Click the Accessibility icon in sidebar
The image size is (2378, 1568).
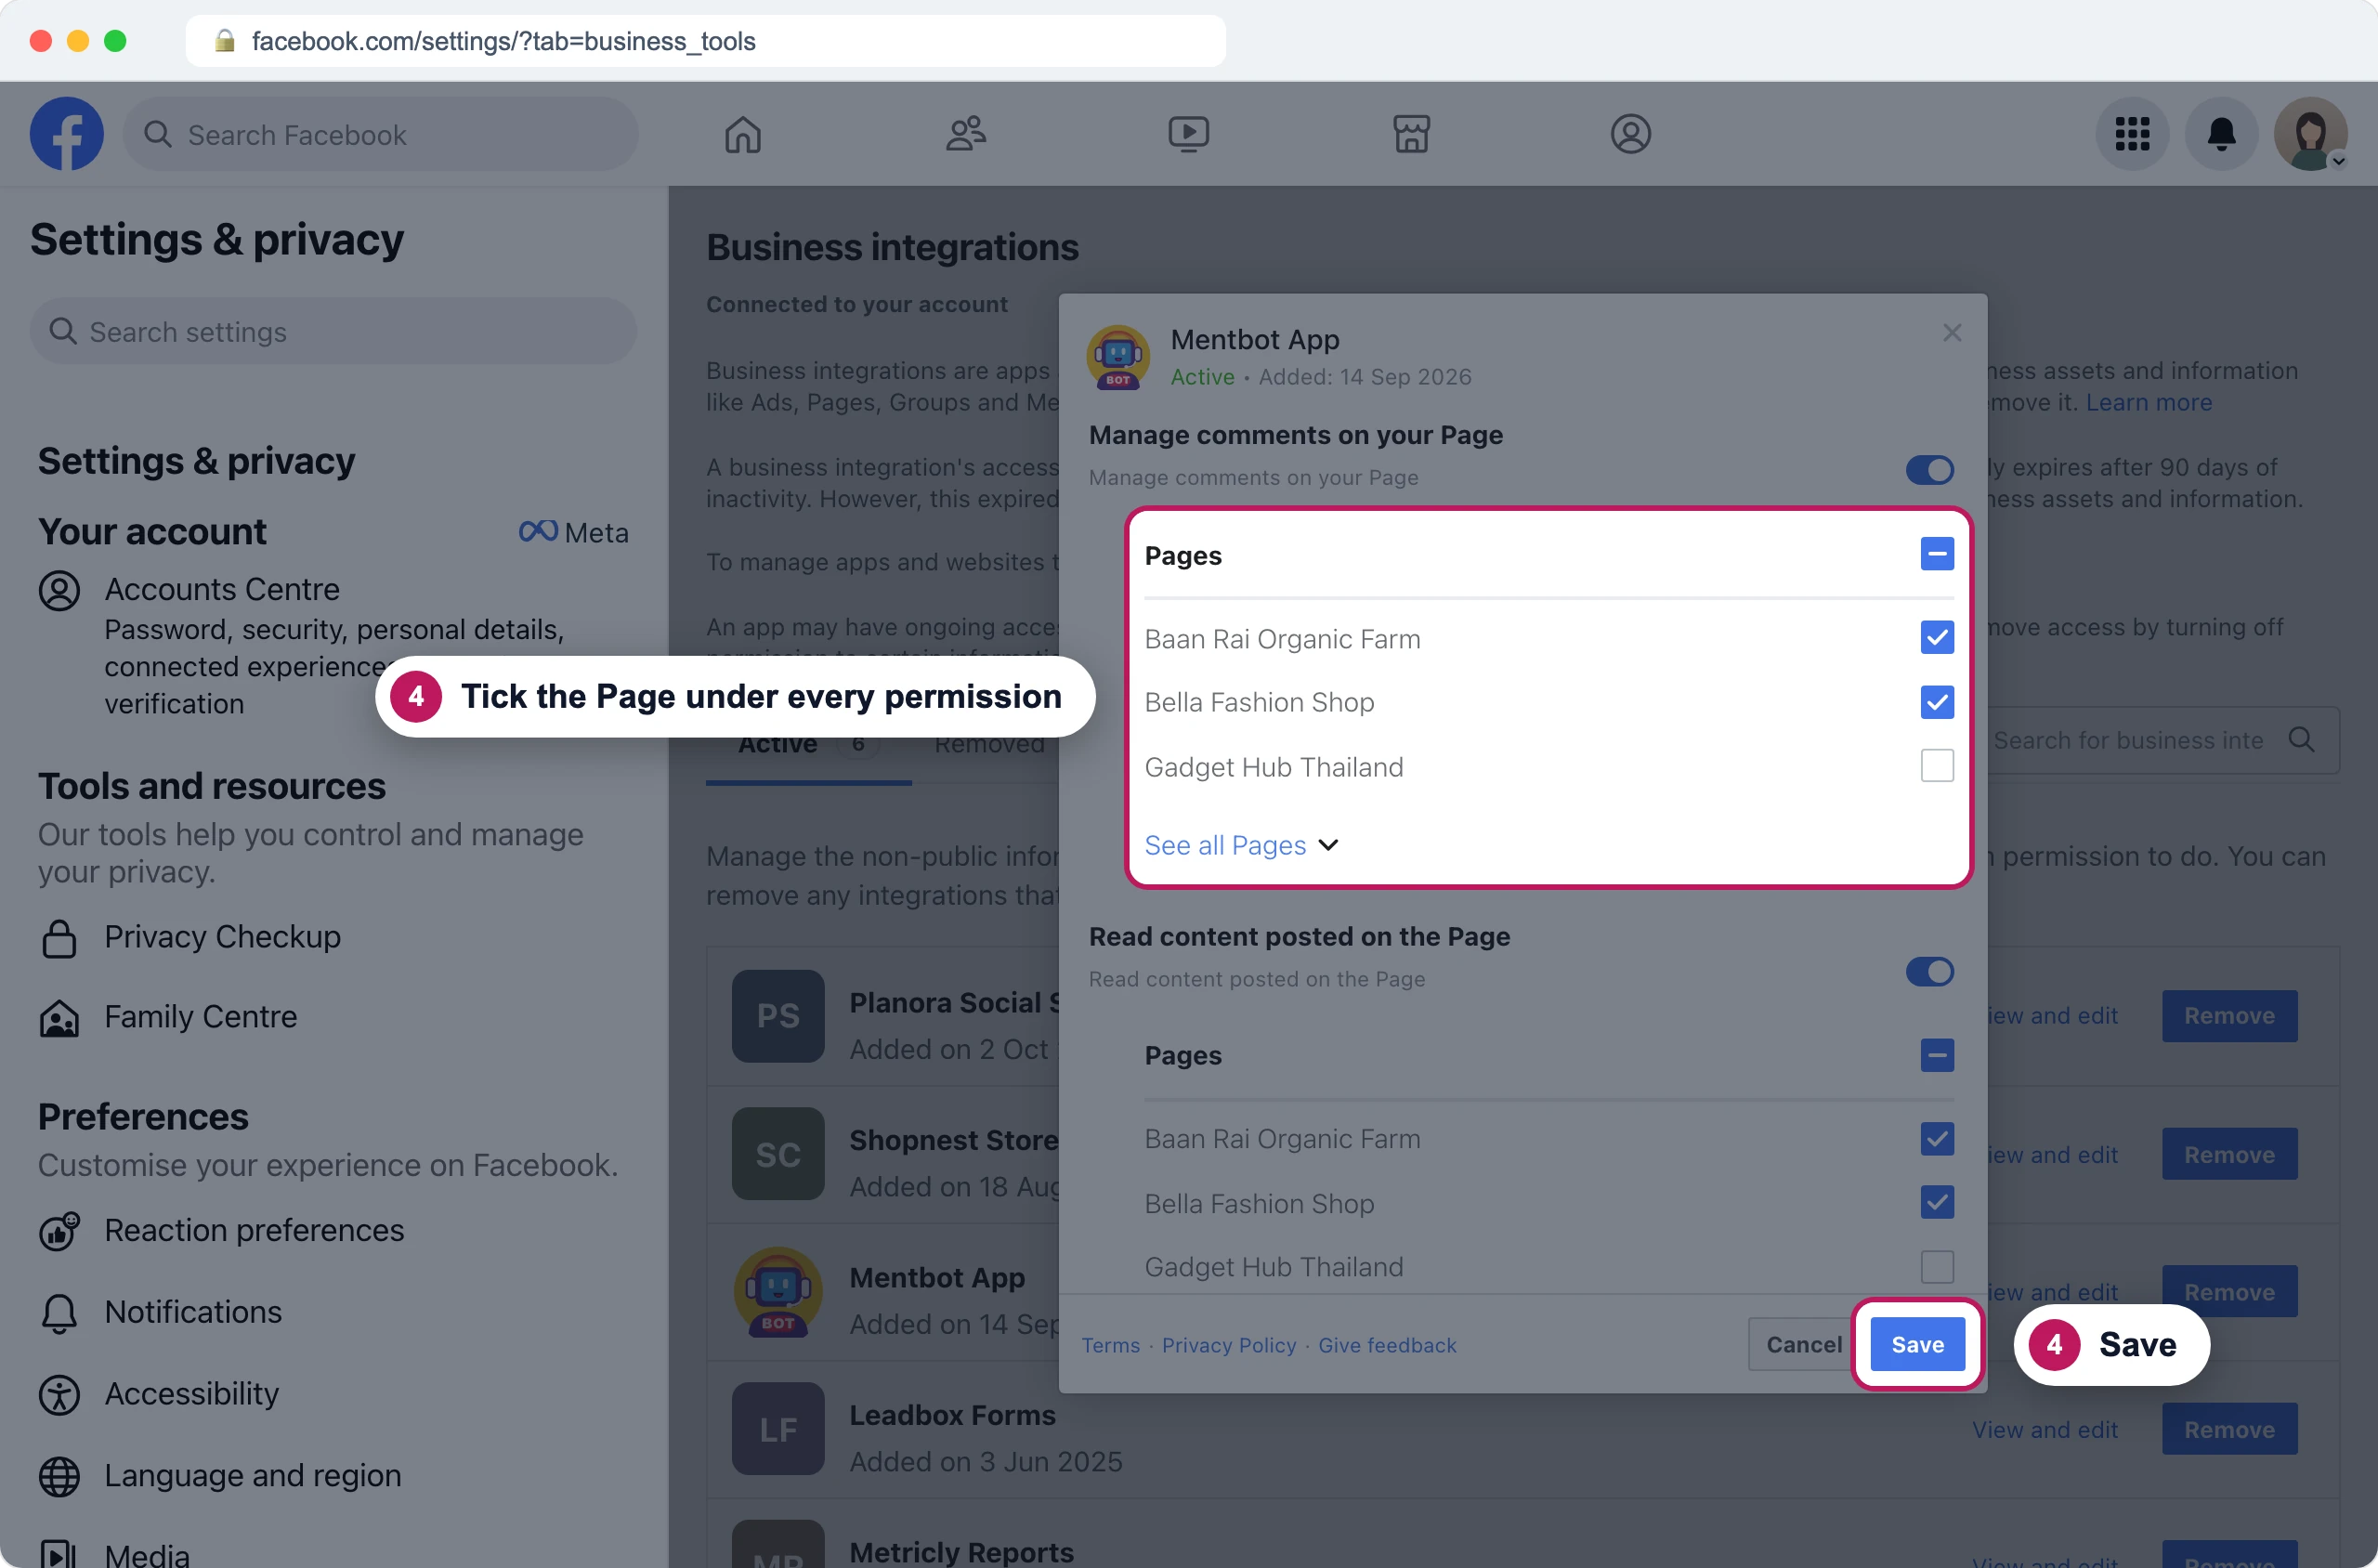(x=59, y=1394)
